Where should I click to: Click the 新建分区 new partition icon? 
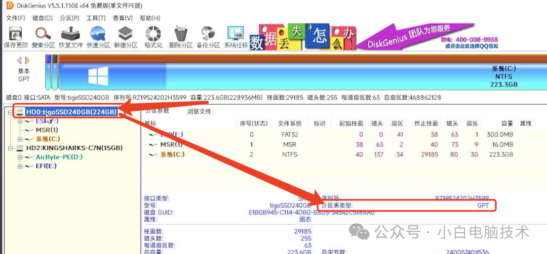click(126, 37)
